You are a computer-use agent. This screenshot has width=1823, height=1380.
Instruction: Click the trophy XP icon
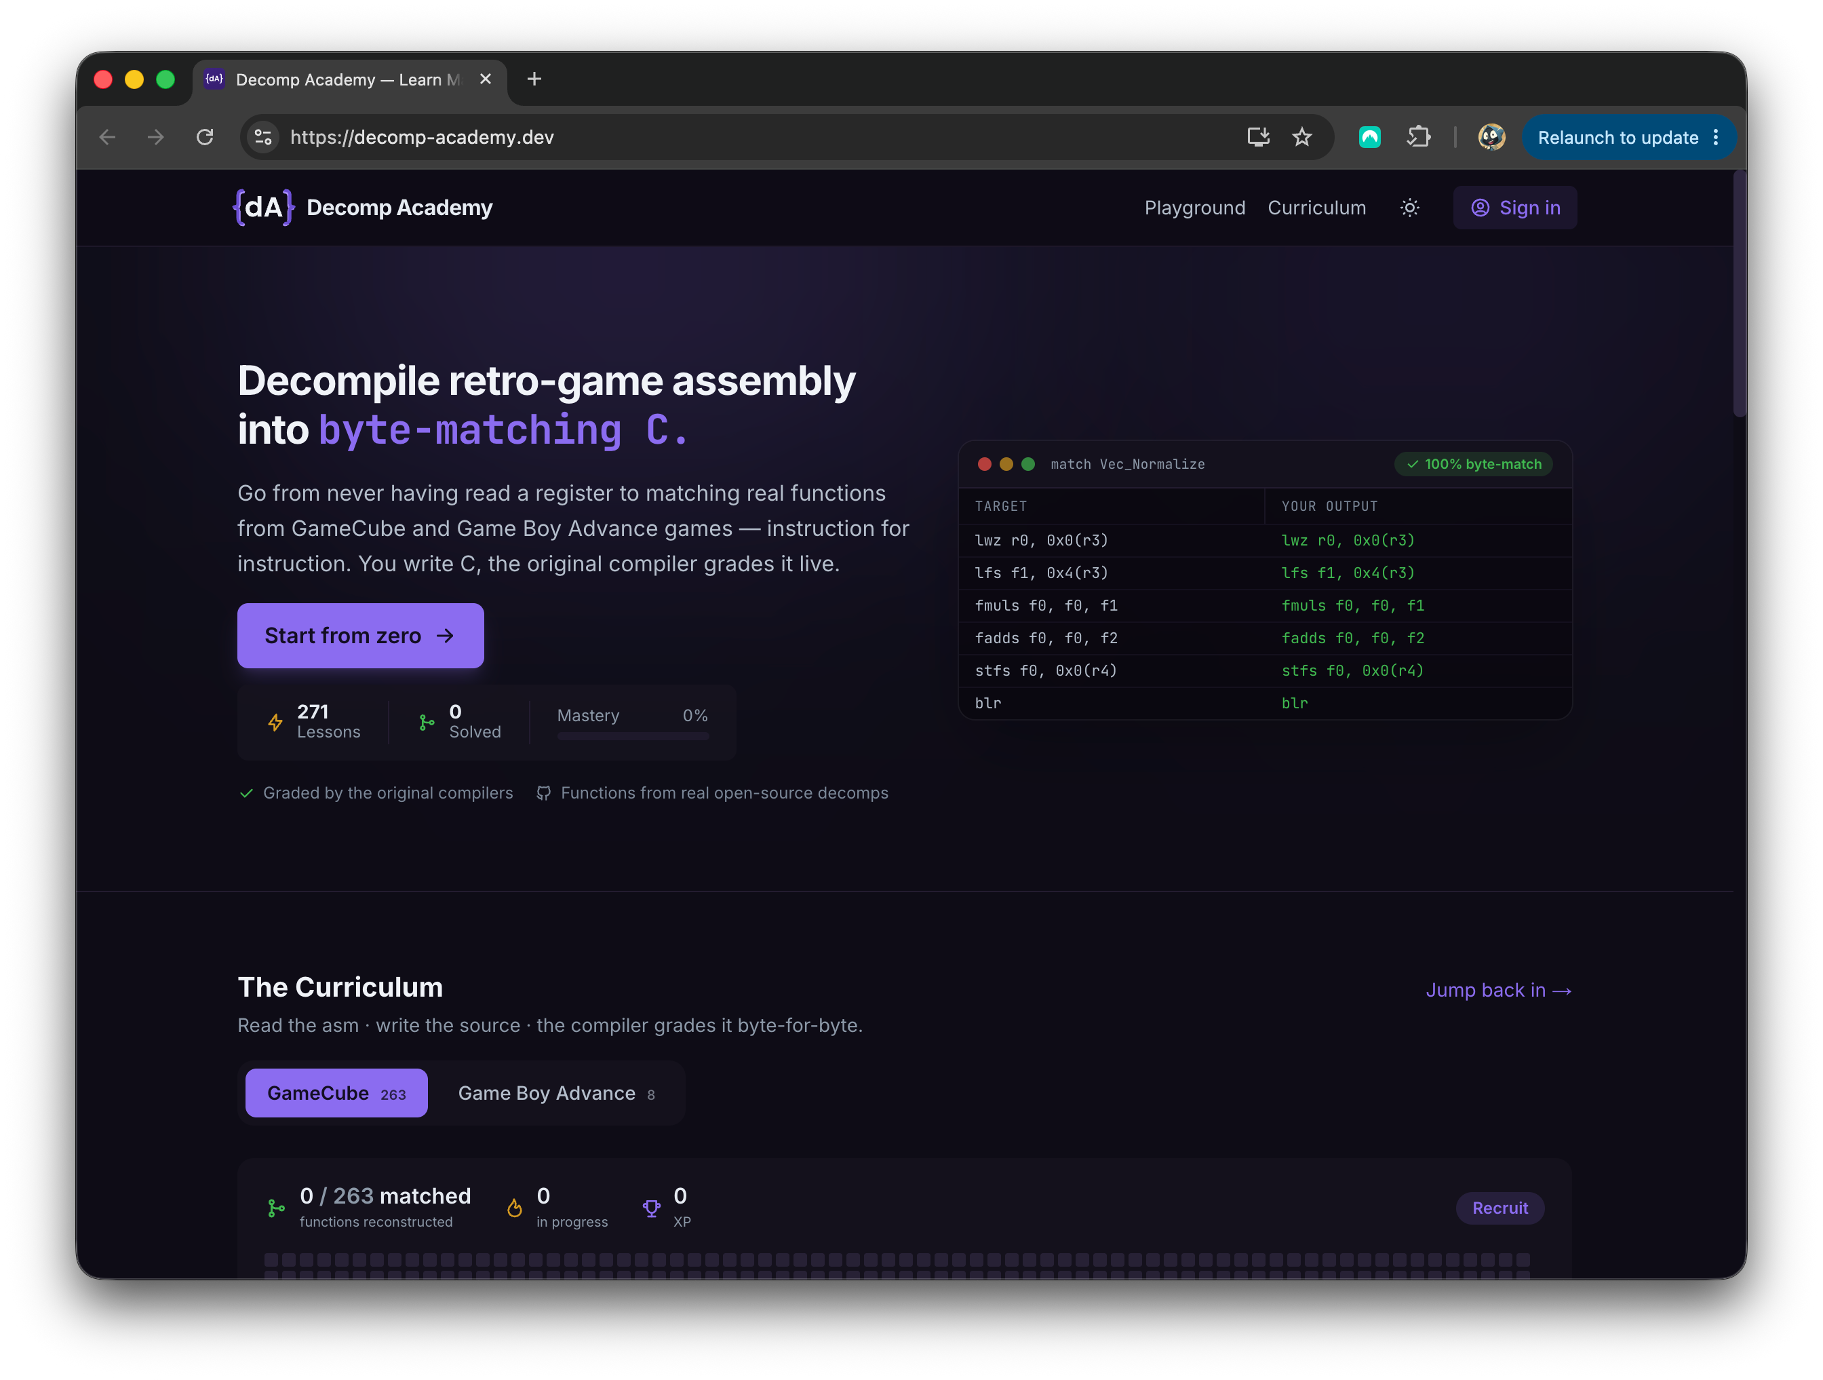(x=651, y=1208)
